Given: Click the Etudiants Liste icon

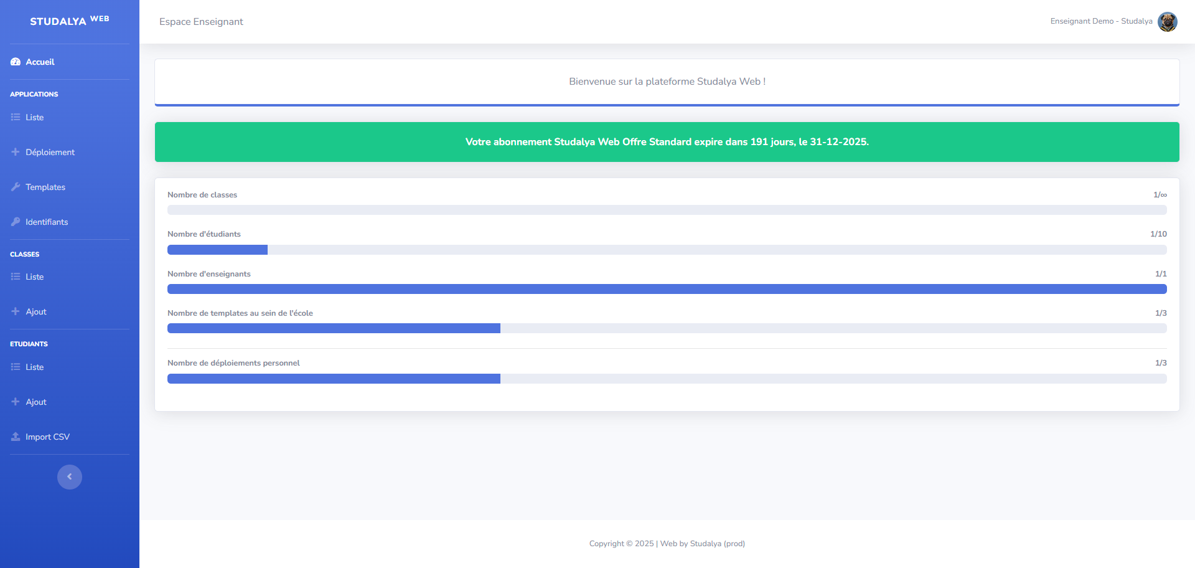Looking at the screenshot, I should pos(16,367).
